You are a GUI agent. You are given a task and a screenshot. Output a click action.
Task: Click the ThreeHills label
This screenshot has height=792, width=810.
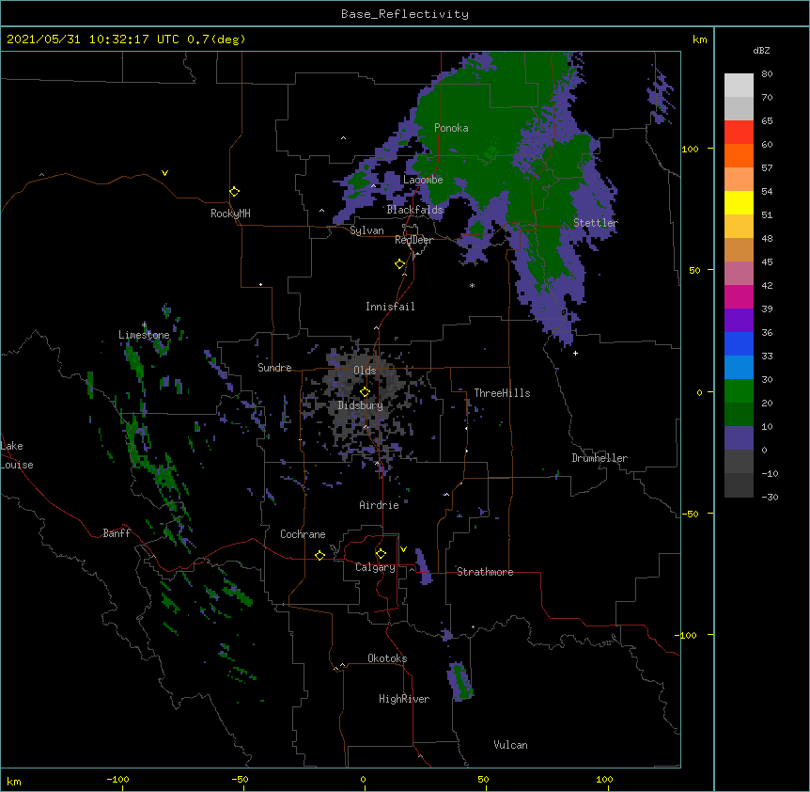[x=502, y=393]
